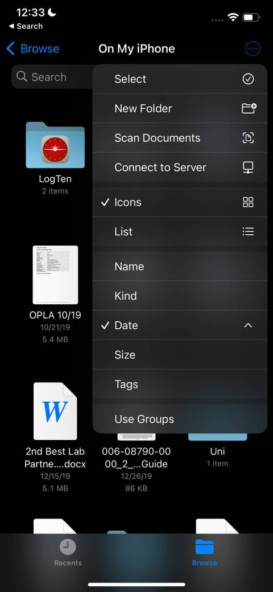Tap the Search input field
Screen dimensions: 273x592
53,77
